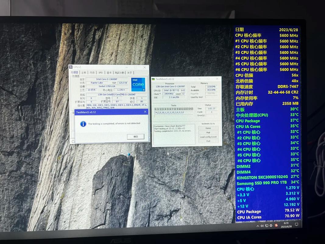Close the TestMem5 main window
325x244 pixels.
(217, 79)
